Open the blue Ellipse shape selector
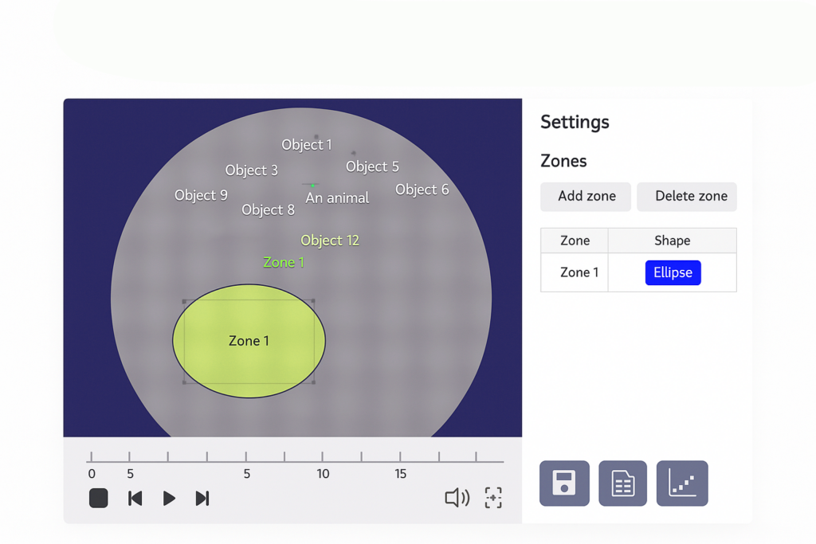The height and width of the screenshot is (544, 816). (x=673, y=272)
